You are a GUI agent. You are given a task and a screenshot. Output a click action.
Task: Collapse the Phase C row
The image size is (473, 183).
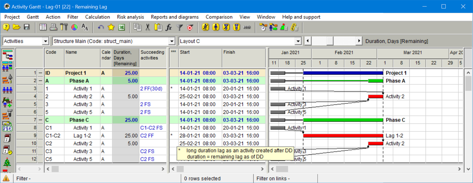click(x=41, y=120)
